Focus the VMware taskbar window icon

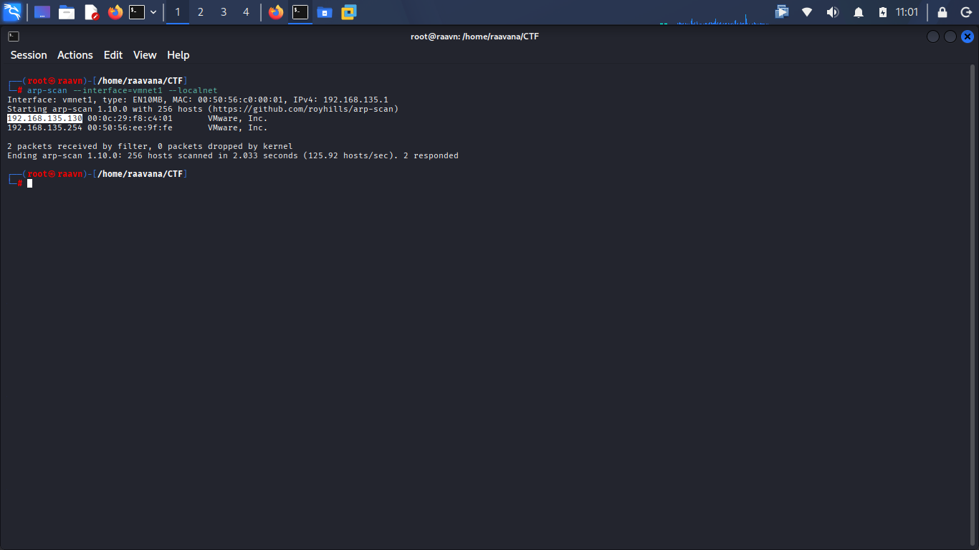pyautogui.click(x=349, y=12)
